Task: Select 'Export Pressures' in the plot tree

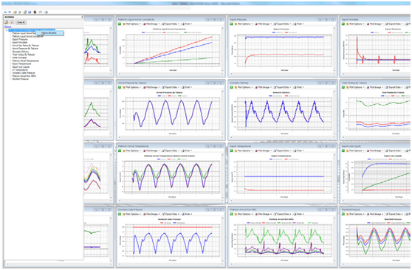Action: 20,39
